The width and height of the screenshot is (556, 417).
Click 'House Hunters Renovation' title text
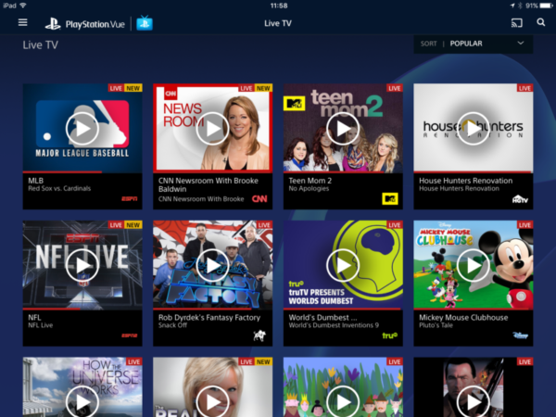pyautogui.click(x=465, y=181)
